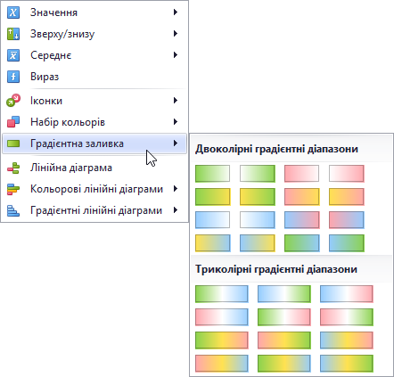Click the Іконки red-green circles icon

(13, 101)
